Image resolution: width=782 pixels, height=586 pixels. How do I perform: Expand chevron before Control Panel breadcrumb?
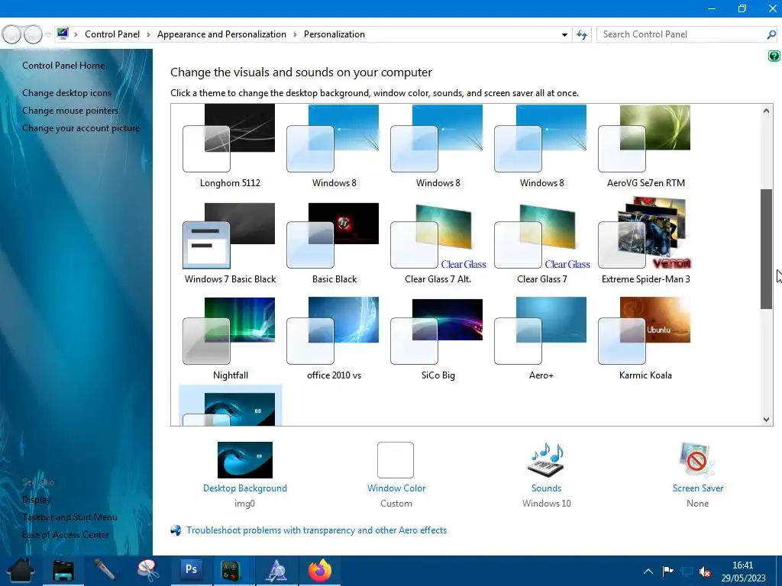click(76, 34)
